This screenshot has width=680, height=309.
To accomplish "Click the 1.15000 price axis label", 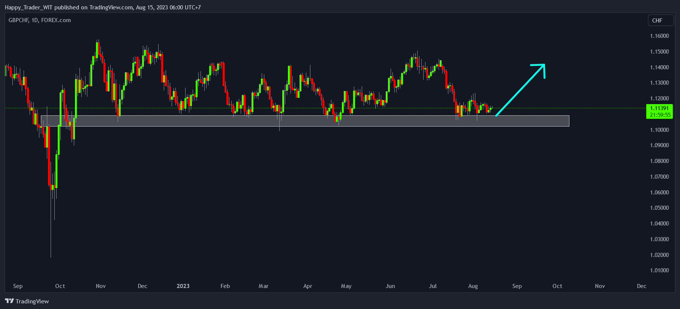I will 659,52.
